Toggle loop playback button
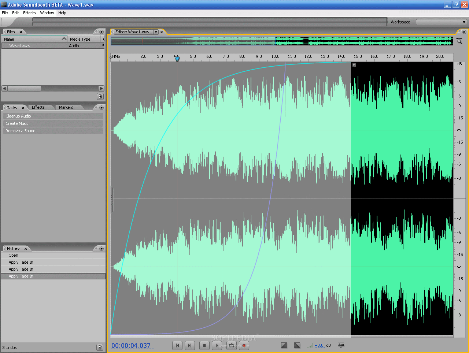The width and height of the screenshot is (469, 353). click(x=232, y=345)
